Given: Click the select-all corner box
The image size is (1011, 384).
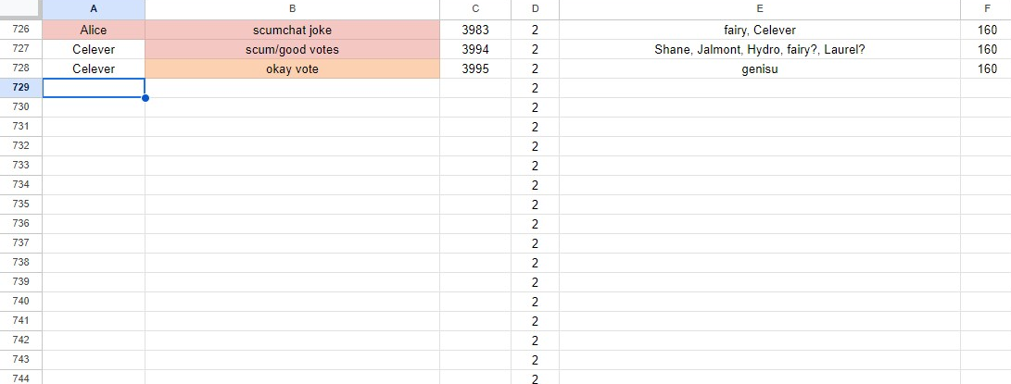Looking at the screenshot, I should coord(20,9).
